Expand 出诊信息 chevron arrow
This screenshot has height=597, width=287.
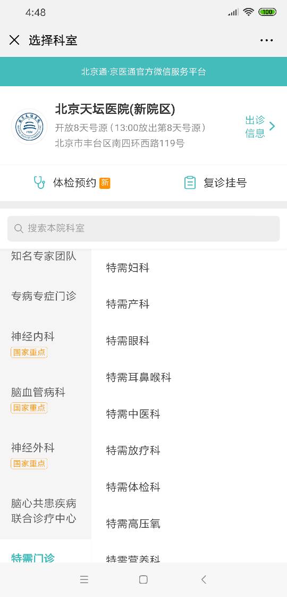tap(272, 127)
